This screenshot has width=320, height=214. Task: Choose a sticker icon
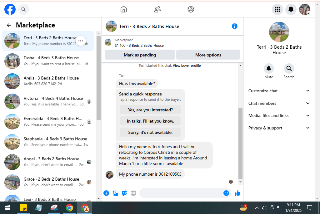click(124, 193)
